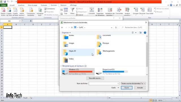
Task: Switch to the Accueil ribbon tab
Action: coord(12,5)
